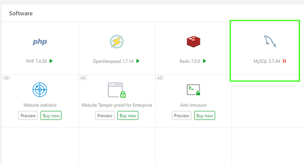Select the Anti-intrusion terminal lock icon
Screen dimensions: 304x164
pyautogui.click(x=193, y=90)
